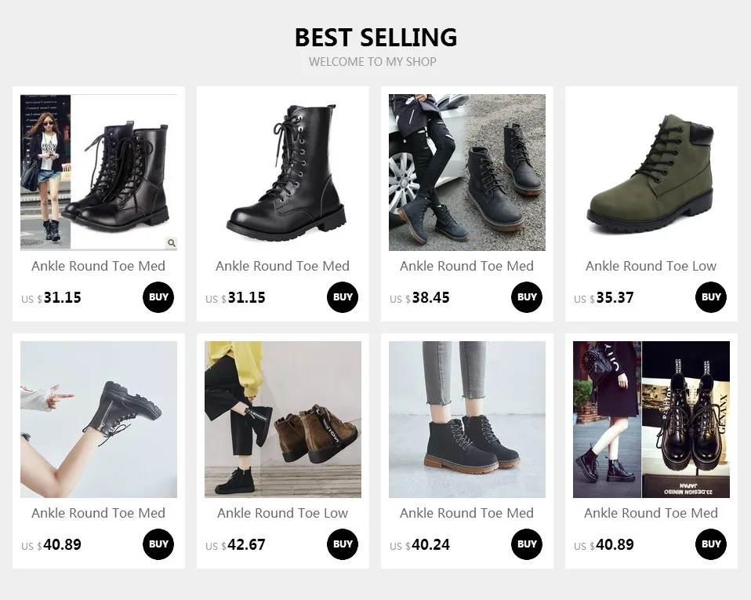Click BUY button for plain black lace-up boot $31.15
751x600 pixels.
coord(343,297)
